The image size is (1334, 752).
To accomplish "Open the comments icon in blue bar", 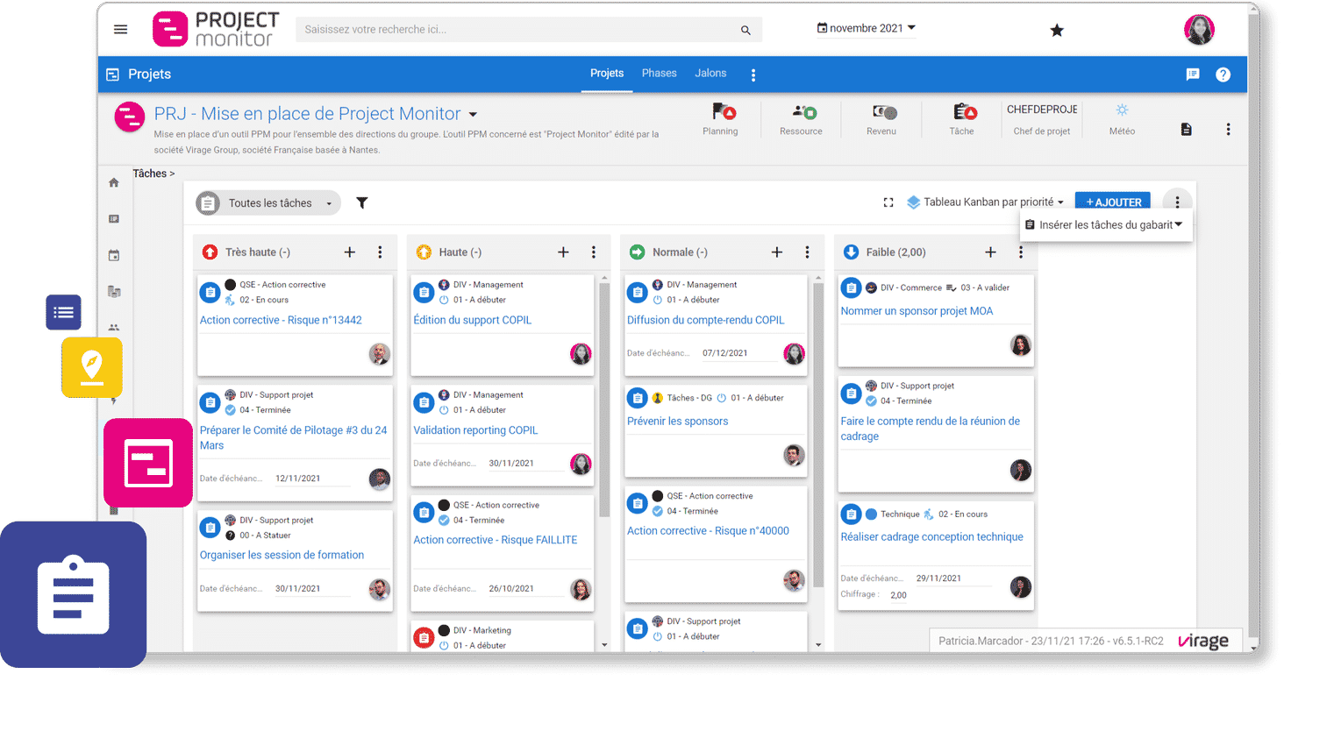I will [x=1193, y=74].
